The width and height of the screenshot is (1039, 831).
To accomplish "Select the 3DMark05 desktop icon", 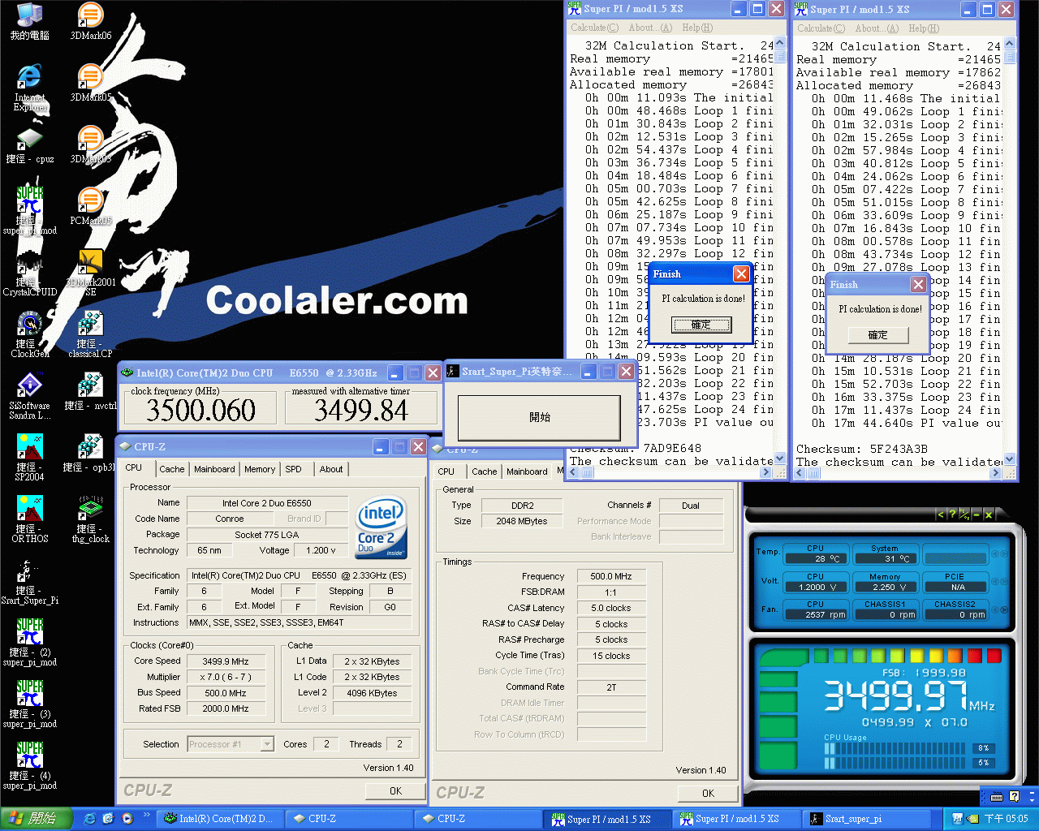I will (x=91, y=83).
